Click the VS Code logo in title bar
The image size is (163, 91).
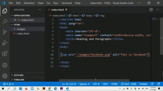point(3,3)
